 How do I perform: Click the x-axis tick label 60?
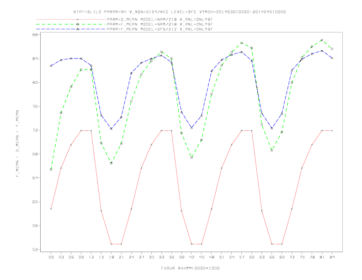(x=252, y=257)
